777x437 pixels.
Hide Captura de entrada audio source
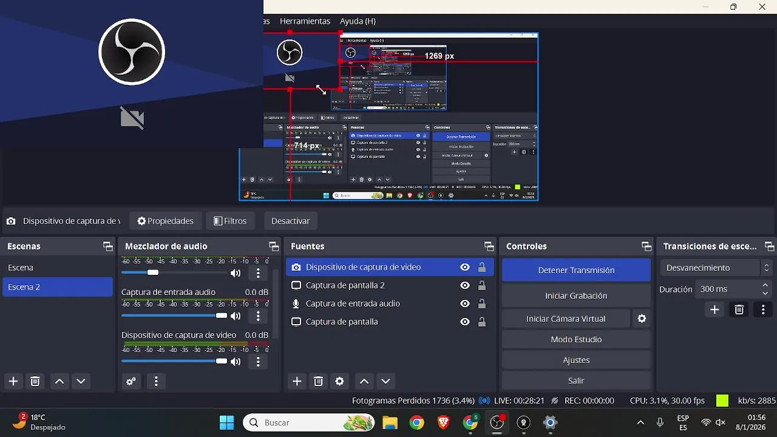tap(465, 303)
